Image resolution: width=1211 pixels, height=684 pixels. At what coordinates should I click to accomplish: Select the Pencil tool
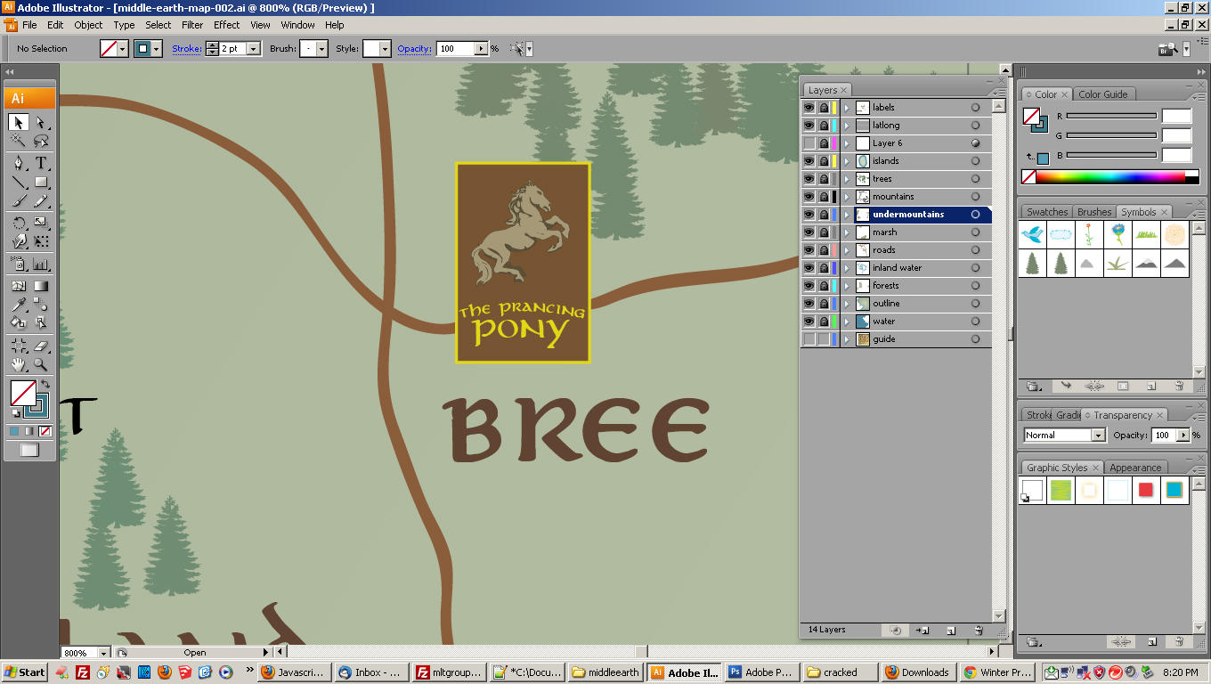[x=40, y=202]
